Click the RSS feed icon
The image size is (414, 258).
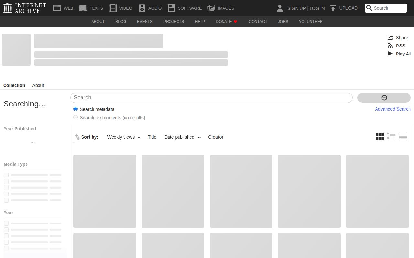tap(390, 45)
